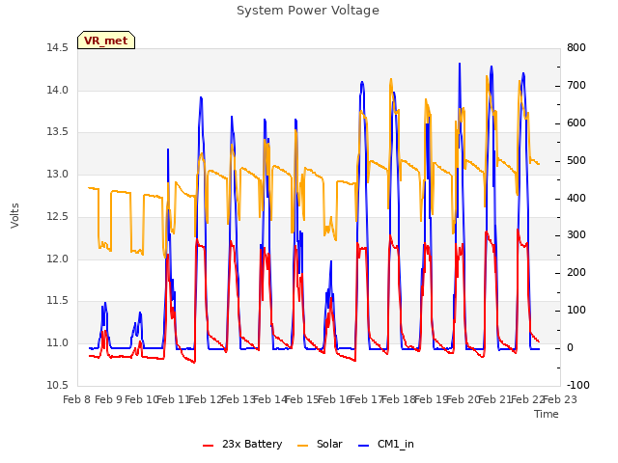Click the "Solar" legend label
The image size is (618, 463).
click(329, 444)
